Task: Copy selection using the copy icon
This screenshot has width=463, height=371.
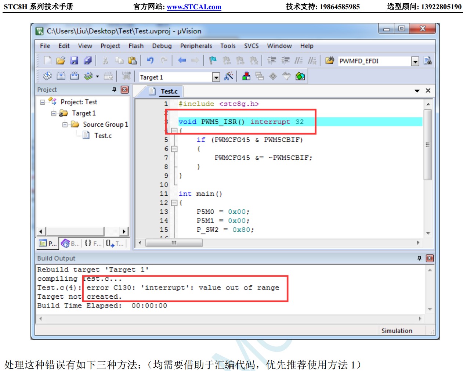Action: coord(119,61)
